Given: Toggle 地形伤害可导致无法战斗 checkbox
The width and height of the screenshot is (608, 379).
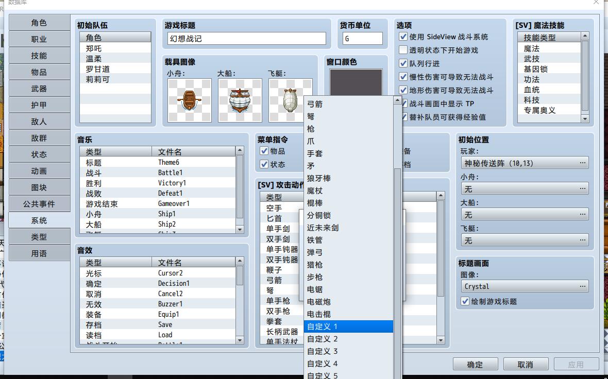Looking at the screenshot, I should click(403, 90).
